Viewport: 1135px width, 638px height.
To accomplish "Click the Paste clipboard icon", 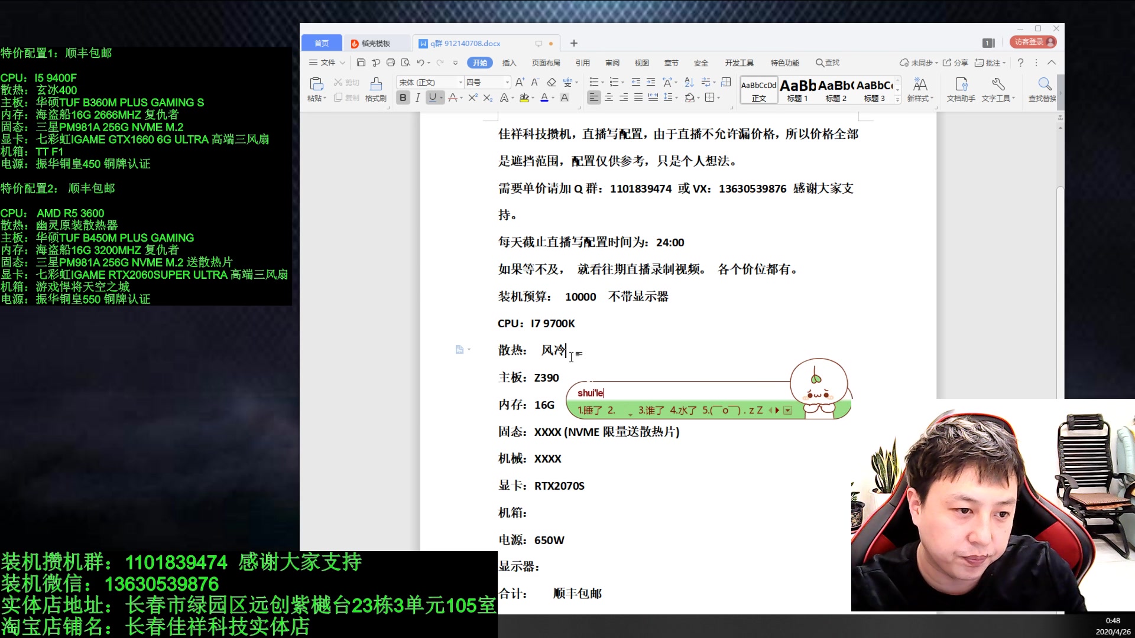I will tap(316, 84).
